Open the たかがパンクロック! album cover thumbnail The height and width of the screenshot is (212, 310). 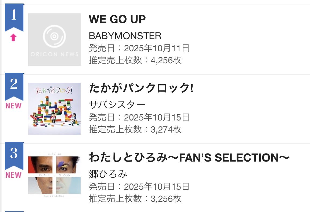(54, 108)
